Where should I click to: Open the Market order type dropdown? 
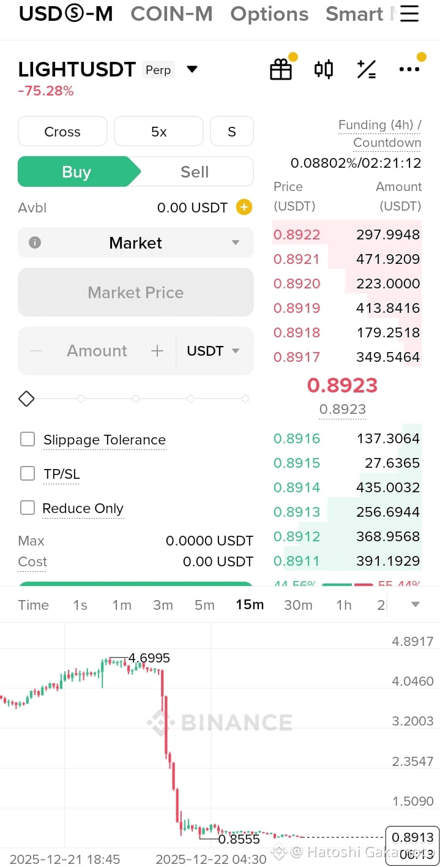coord(136,242)
